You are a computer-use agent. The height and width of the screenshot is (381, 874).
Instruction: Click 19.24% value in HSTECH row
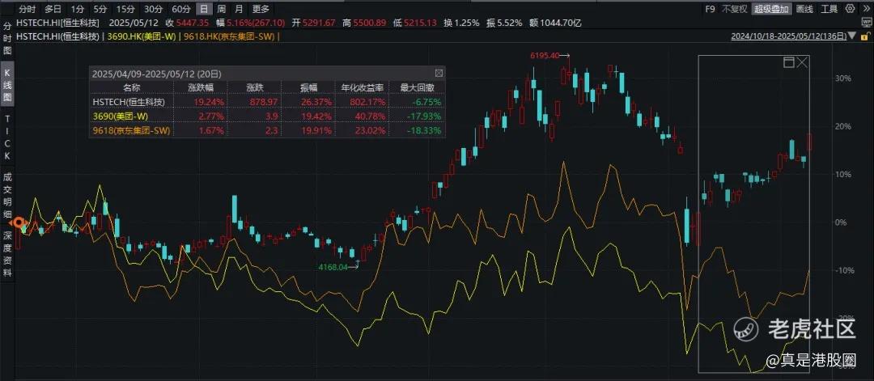pyautogui.click(x=210, y=102)
